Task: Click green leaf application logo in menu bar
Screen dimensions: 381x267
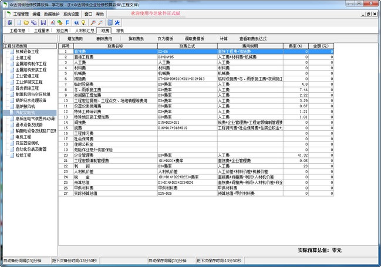Action: (x=9, y=14)
